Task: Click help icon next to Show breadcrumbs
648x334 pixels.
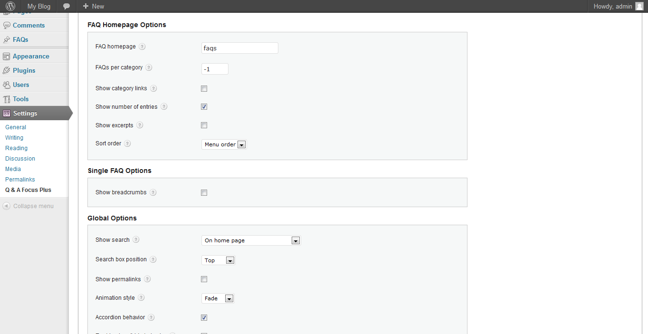Action: [153, 192]
